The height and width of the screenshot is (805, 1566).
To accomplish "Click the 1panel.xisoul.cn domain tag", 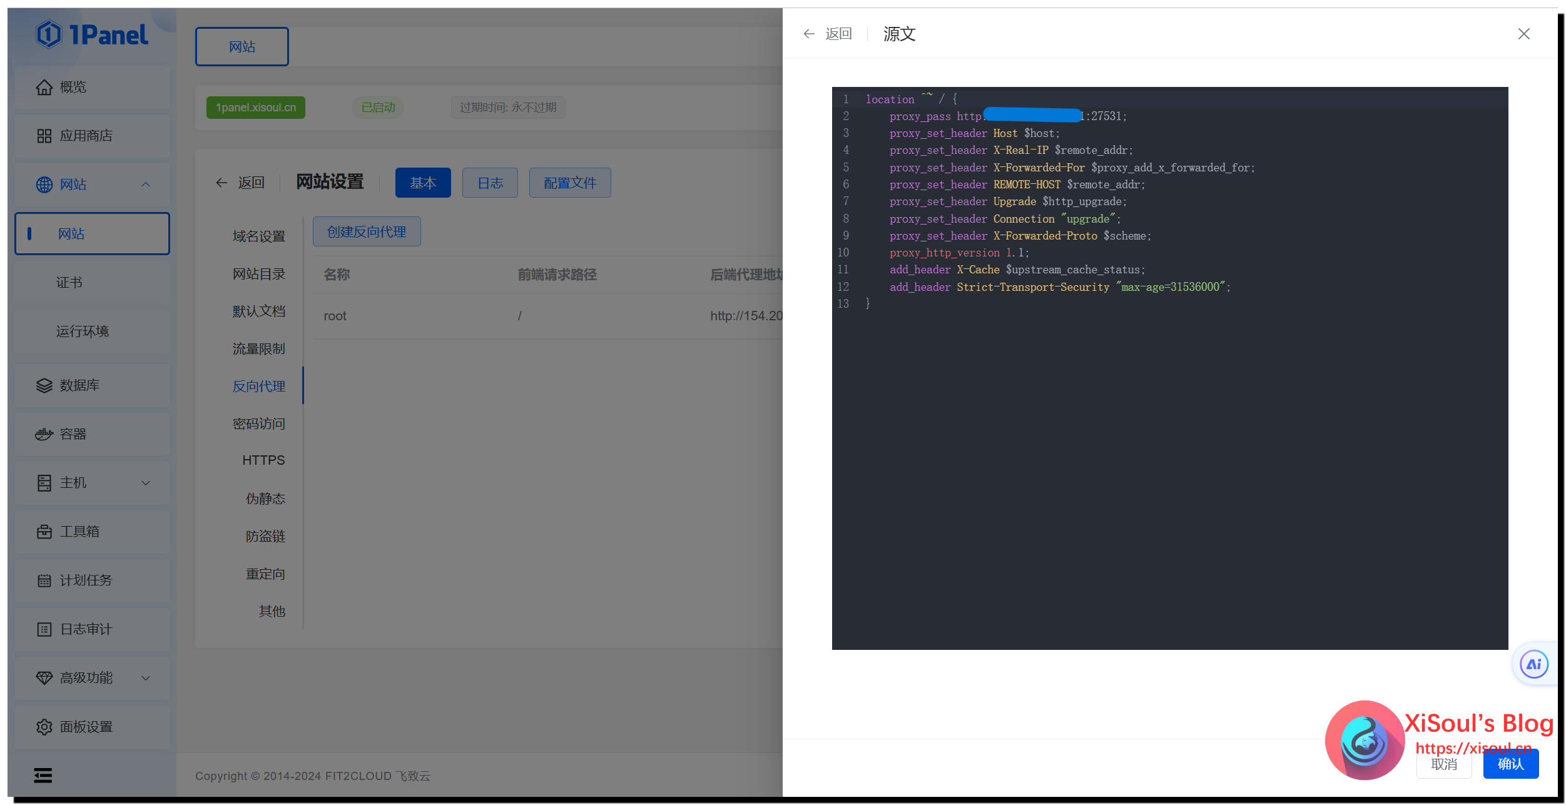I will click(256, 108).
